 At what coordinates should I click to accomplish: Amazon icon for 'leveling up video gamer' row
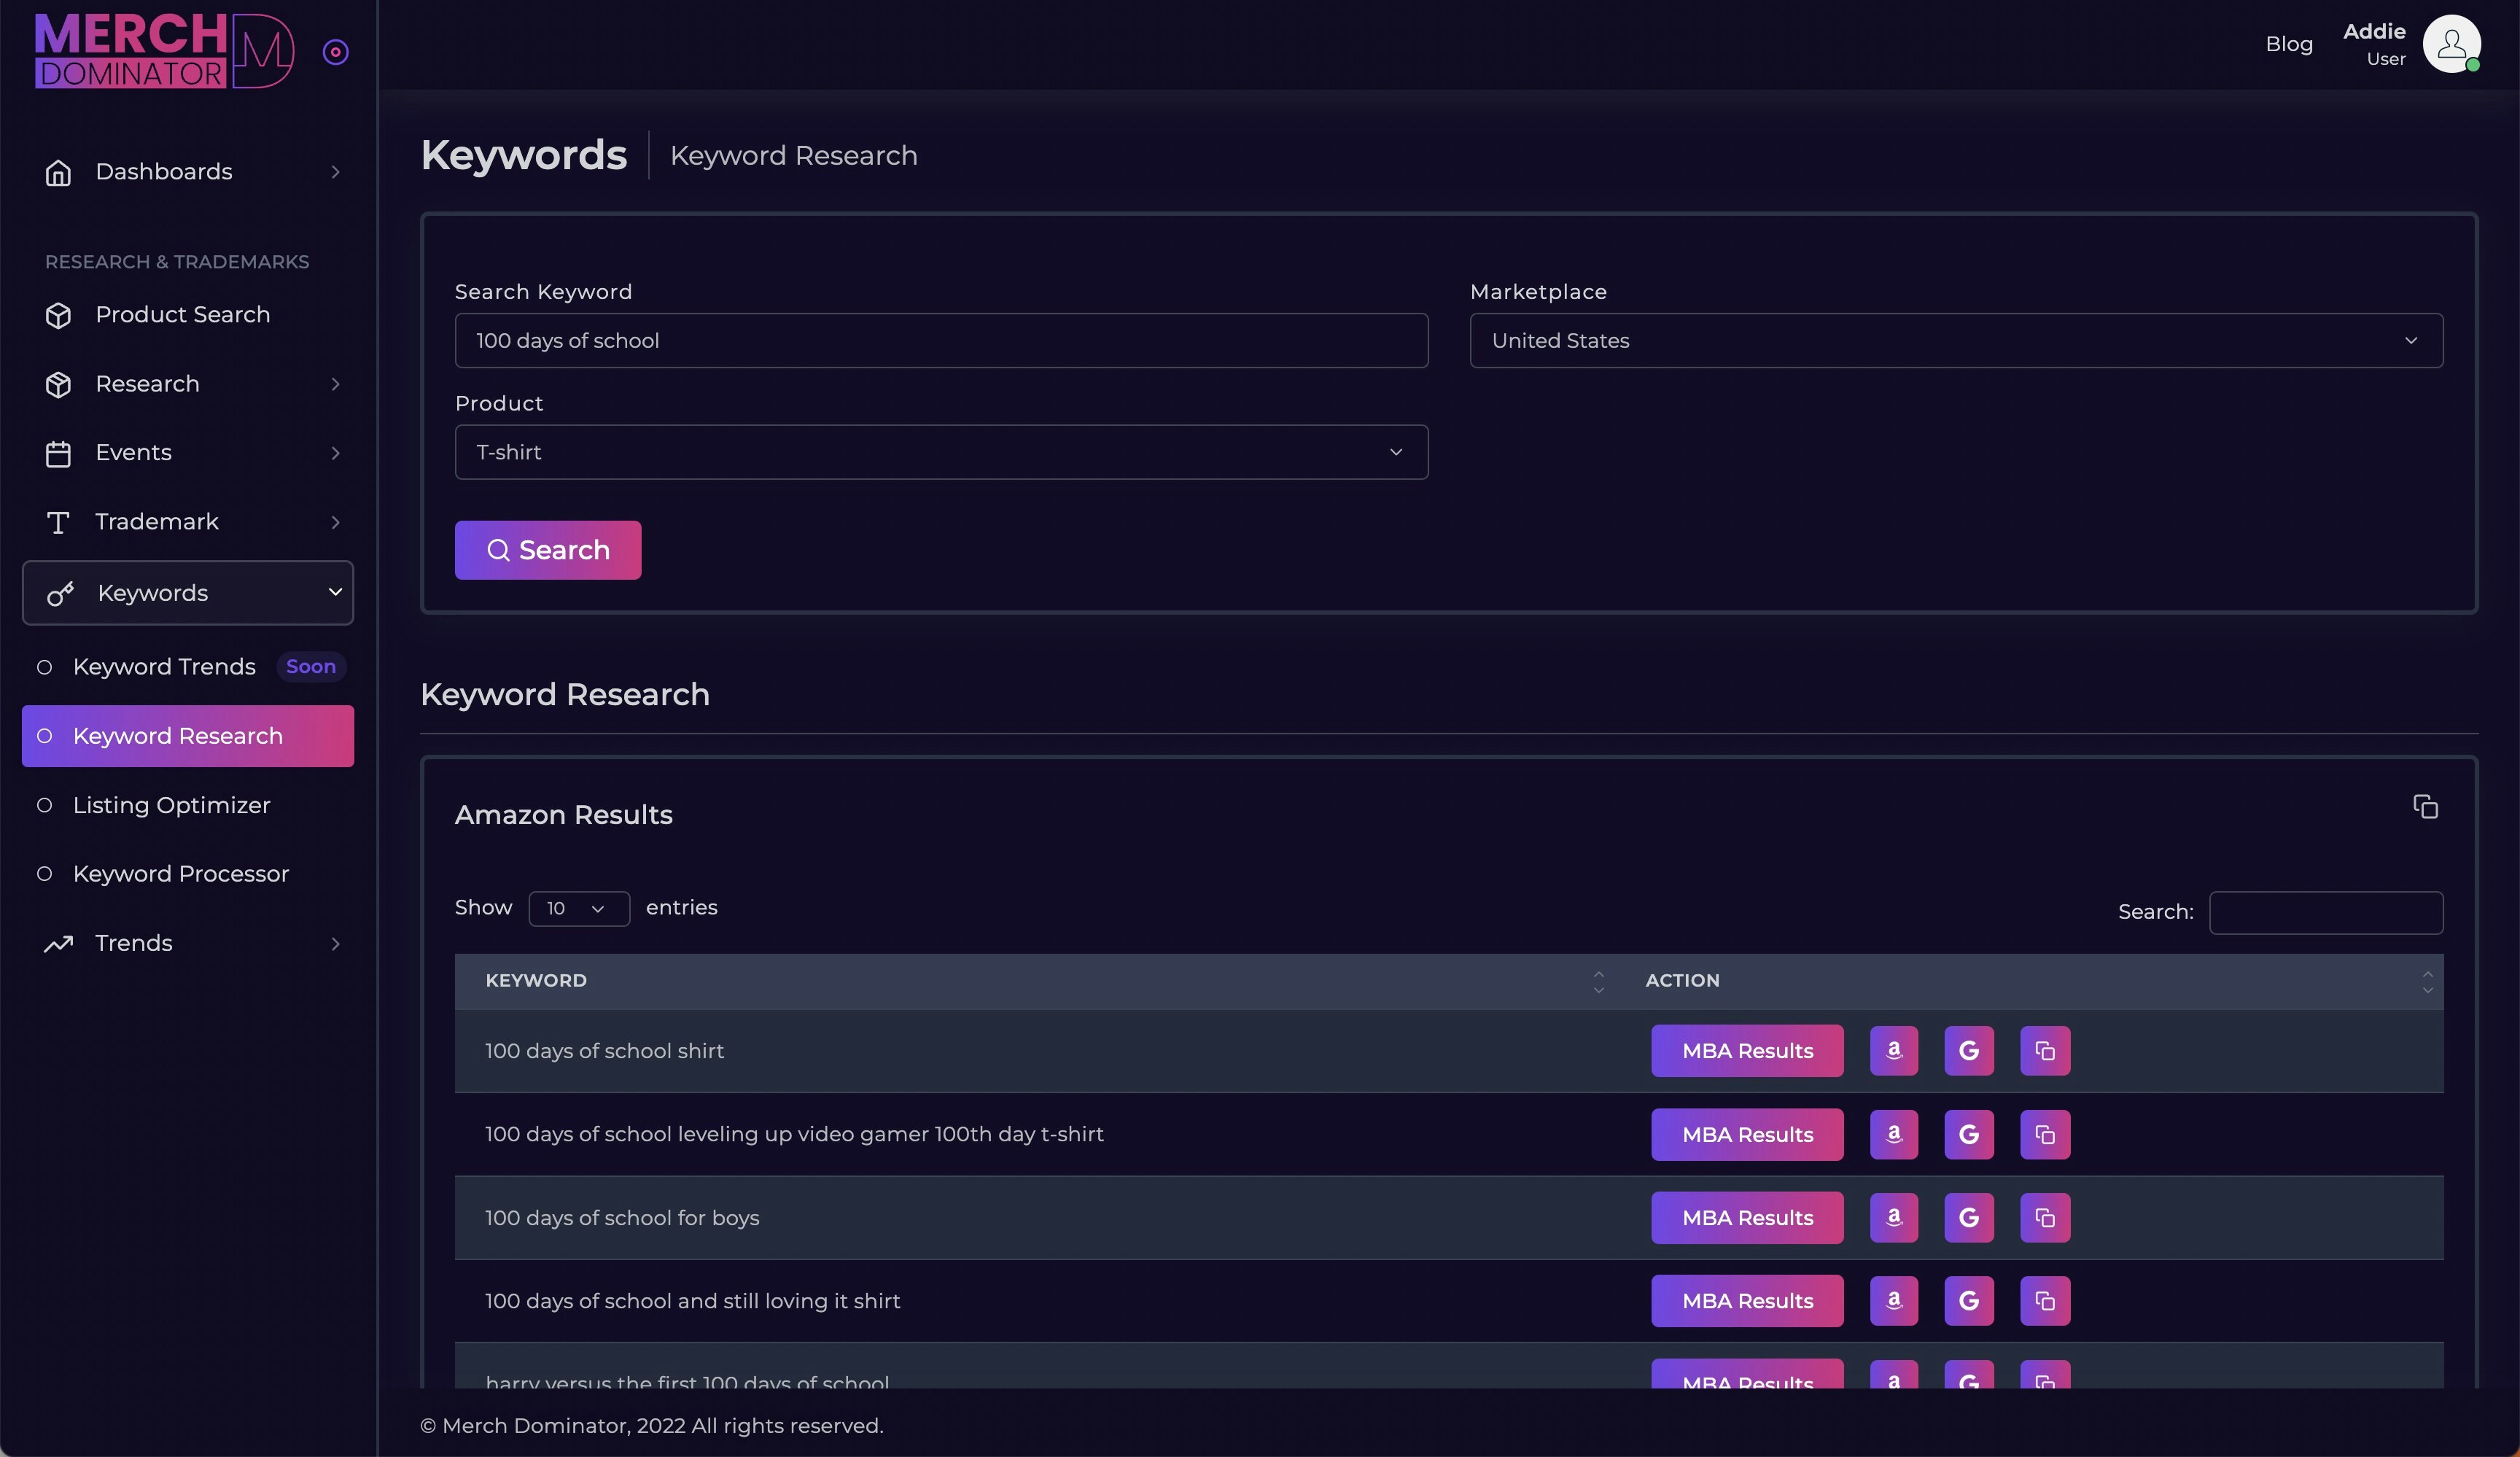point(1894,1135)
